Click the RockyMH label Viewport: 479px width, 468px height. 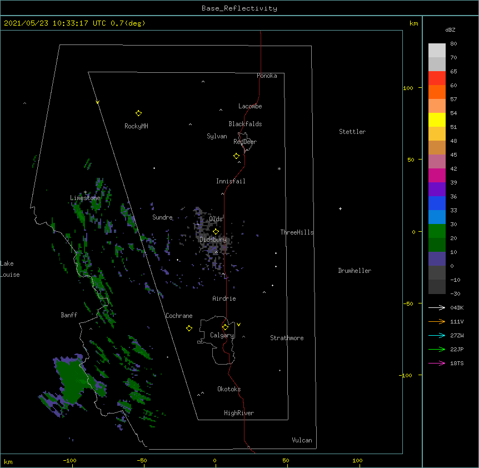(136, 126)
